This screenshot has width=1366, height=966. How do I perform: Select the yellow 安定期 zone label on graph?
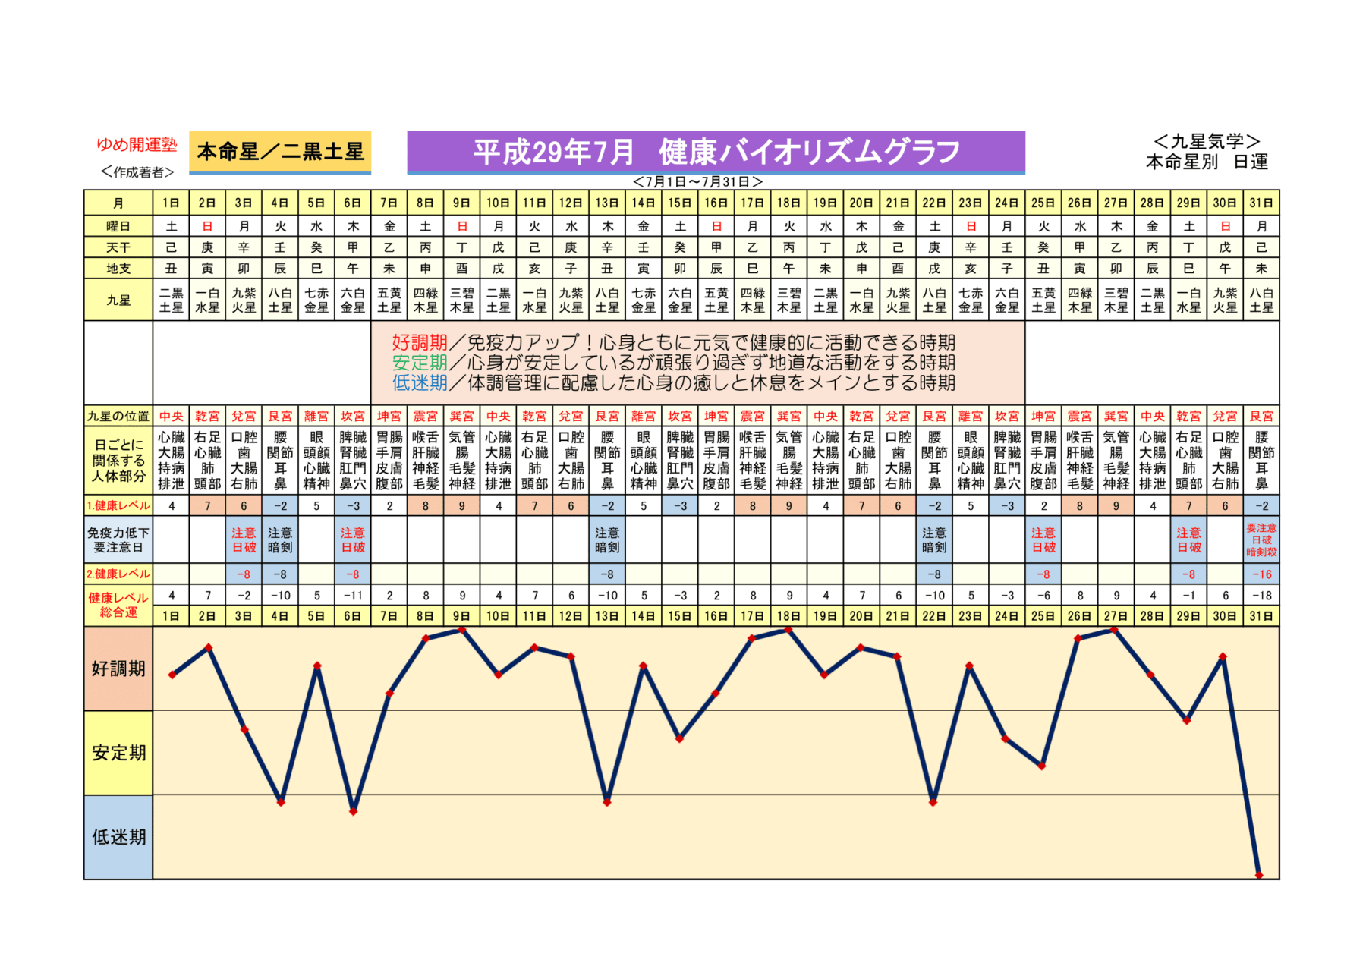118,753
